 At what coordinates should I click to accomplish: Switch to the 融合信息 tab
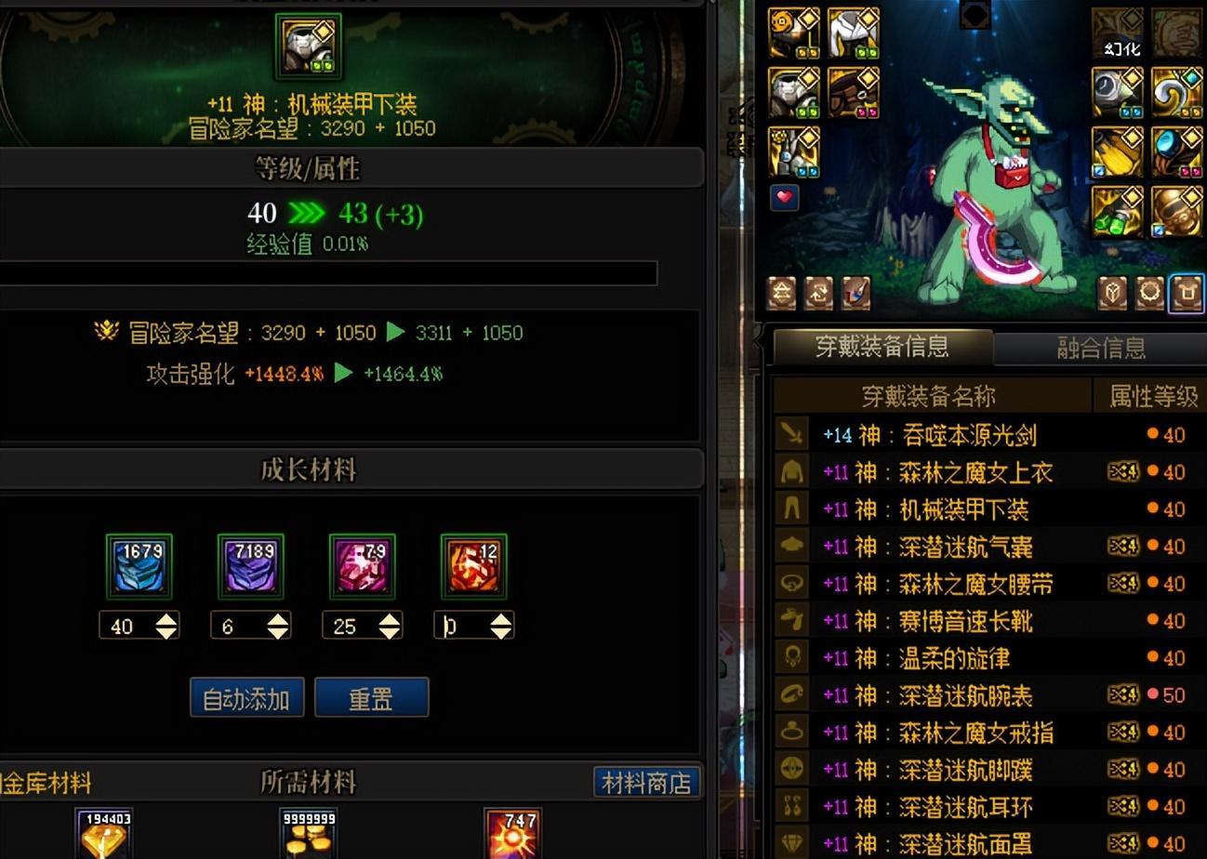point(1101,348)
